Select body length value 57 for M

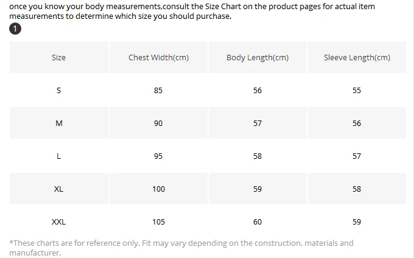point(258,123)
